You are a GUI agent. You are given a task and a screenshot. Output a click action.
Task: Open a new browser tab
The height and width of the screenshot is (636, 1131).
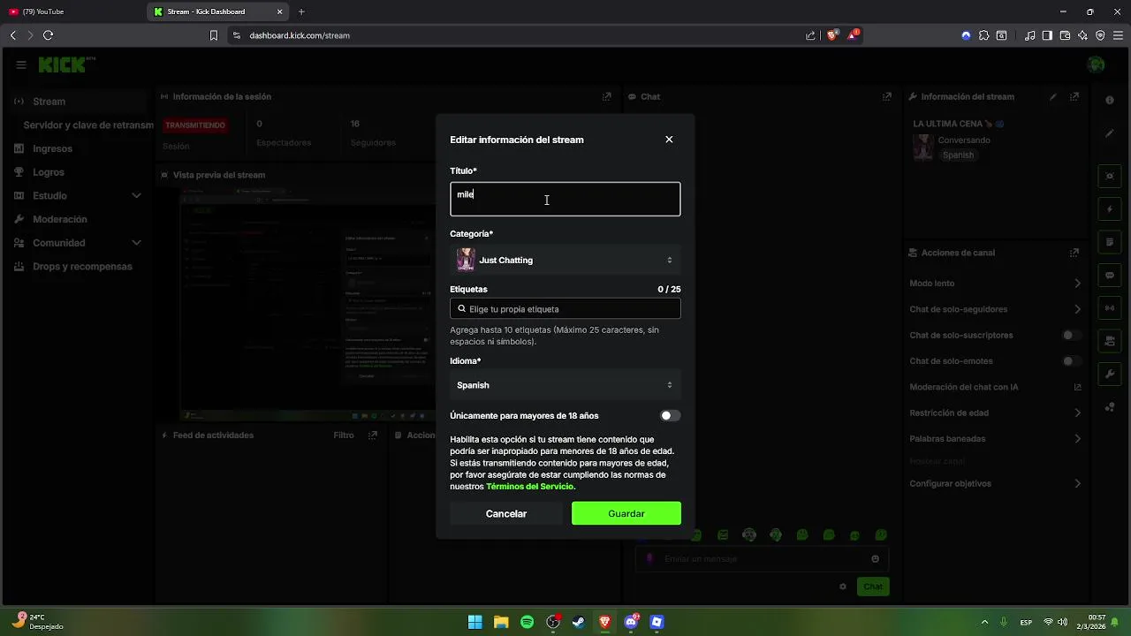point(301,11)
